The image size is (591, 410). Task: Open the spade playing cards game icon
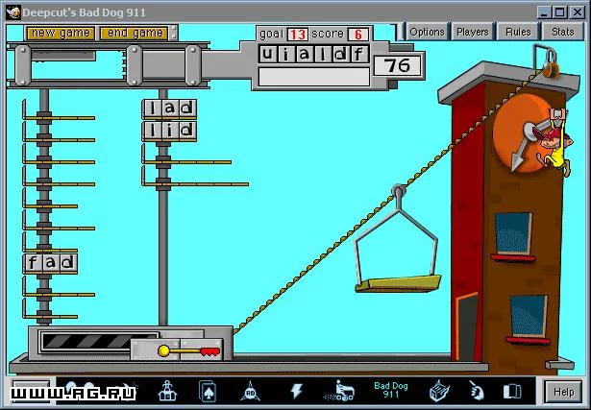coord(208,391)
